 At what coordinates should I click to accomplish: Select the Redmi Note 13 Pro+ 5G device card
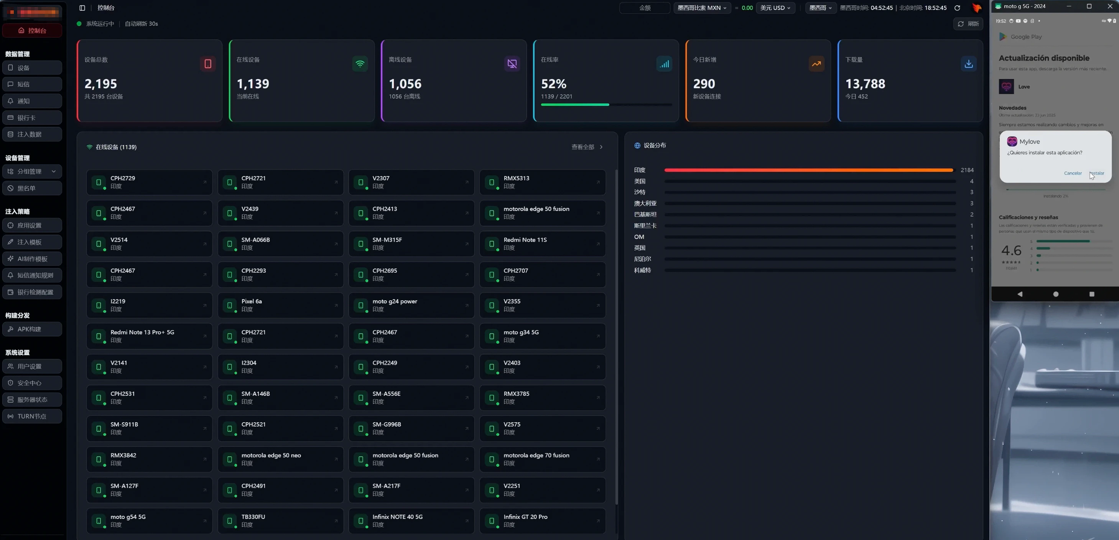point(149,336)
